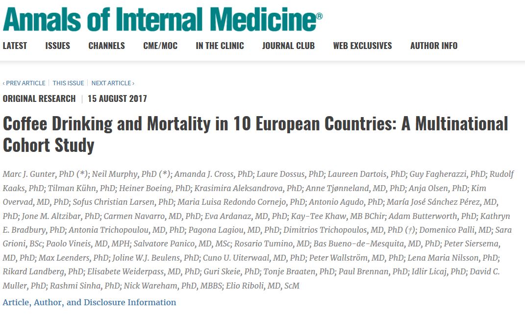525x316 pixels.
Task: Jump to the next article
Action: point(113,83)
